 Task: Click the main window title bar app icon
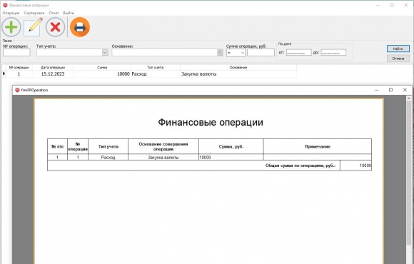tap(5, 5)
